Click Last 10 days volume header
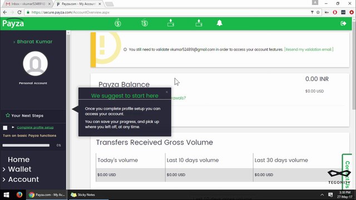Screen dimensions: 356x200 [192, 160]
